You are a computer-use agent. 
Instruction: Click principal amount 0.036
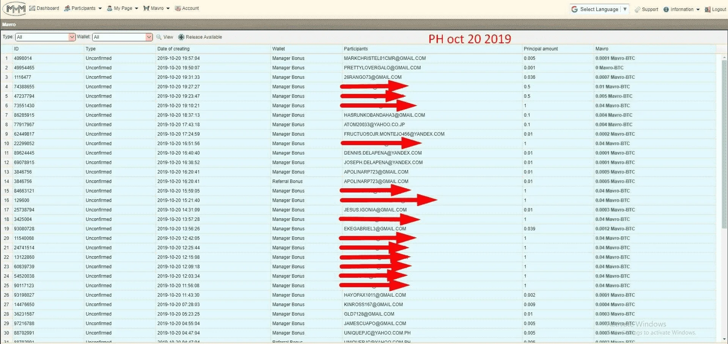pos(530,77)
